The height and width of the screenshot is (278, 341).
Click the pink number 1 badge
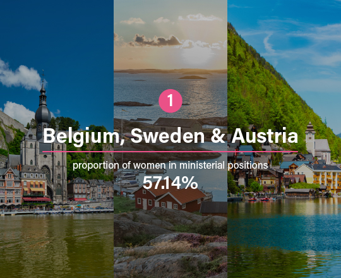(170, 100)
